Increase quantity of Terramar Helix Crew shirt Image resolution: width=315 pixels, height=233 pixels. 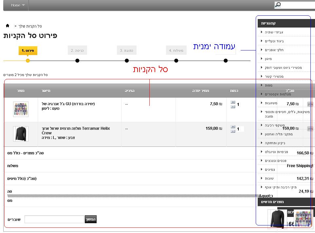pos(233,126)
